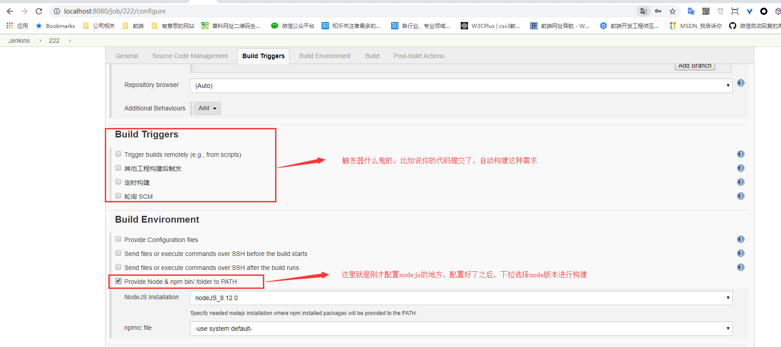
Task: Go back with the browser back arrow
Action: pos(10,11)
